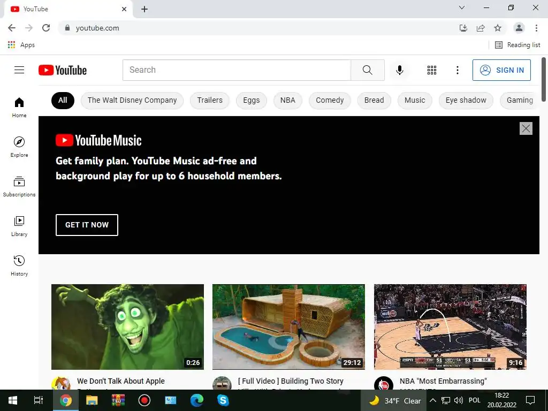The image size is (548, 411).
Task: Open Apps shortcut in bookmarks bar
Action: 21,45
